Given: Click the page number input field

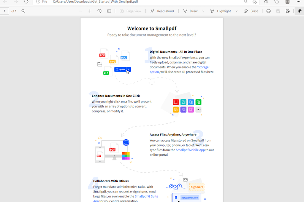Looking at the screenshot, I should coord(4,11).
